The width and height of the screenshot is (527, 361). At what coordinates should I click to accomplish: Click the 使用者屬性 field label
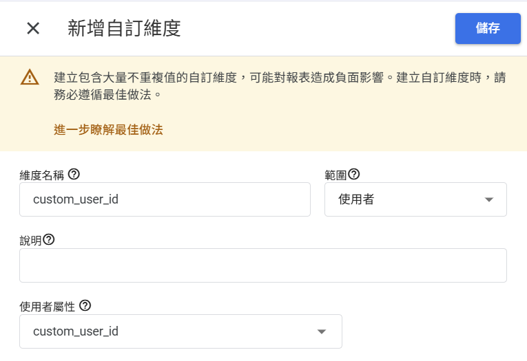47,306
